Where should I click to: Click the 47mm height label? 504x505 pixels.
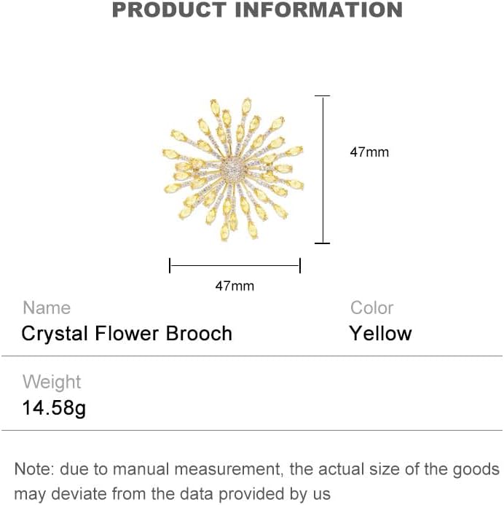369,152
